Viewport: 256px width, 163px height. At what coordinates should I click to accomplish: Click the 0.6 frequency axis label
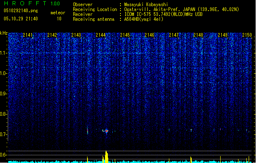click(x=4, y=155)
